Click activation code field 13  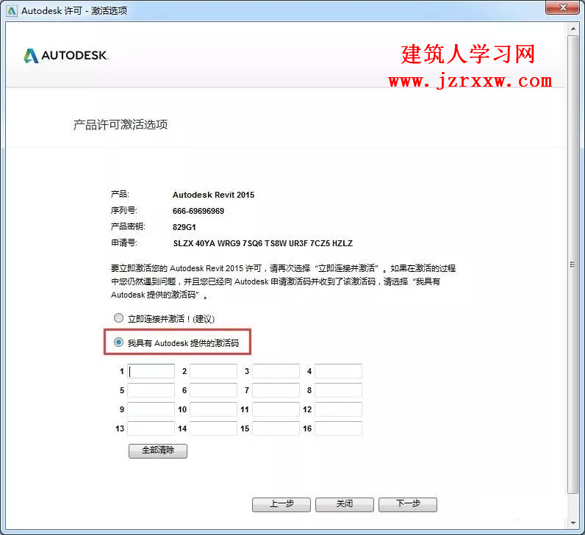[x=151, y=428]
